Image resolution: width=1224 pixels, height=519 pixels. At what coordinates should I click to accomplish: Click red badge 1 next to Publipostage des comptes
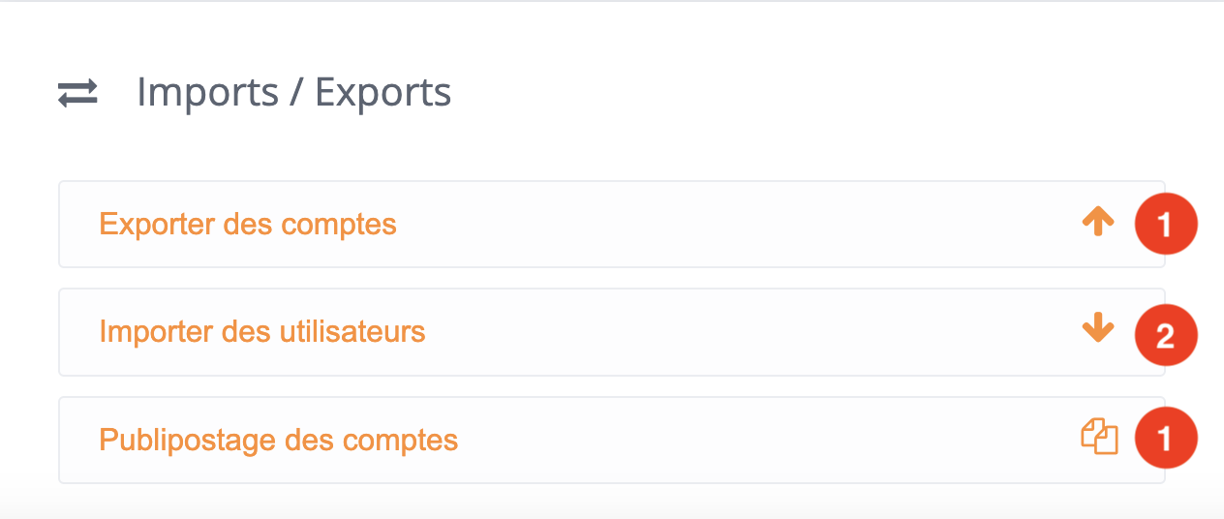coord(1166,440)
